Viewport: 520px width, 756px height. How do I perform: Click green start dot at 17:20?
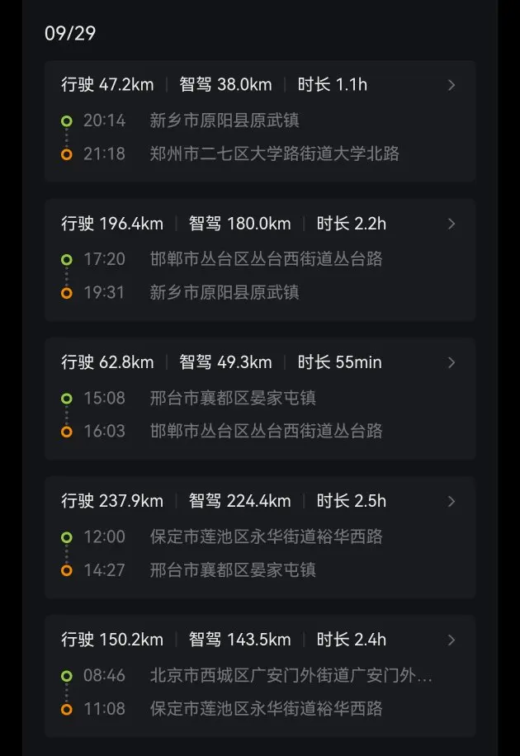[x=66, y=260]
